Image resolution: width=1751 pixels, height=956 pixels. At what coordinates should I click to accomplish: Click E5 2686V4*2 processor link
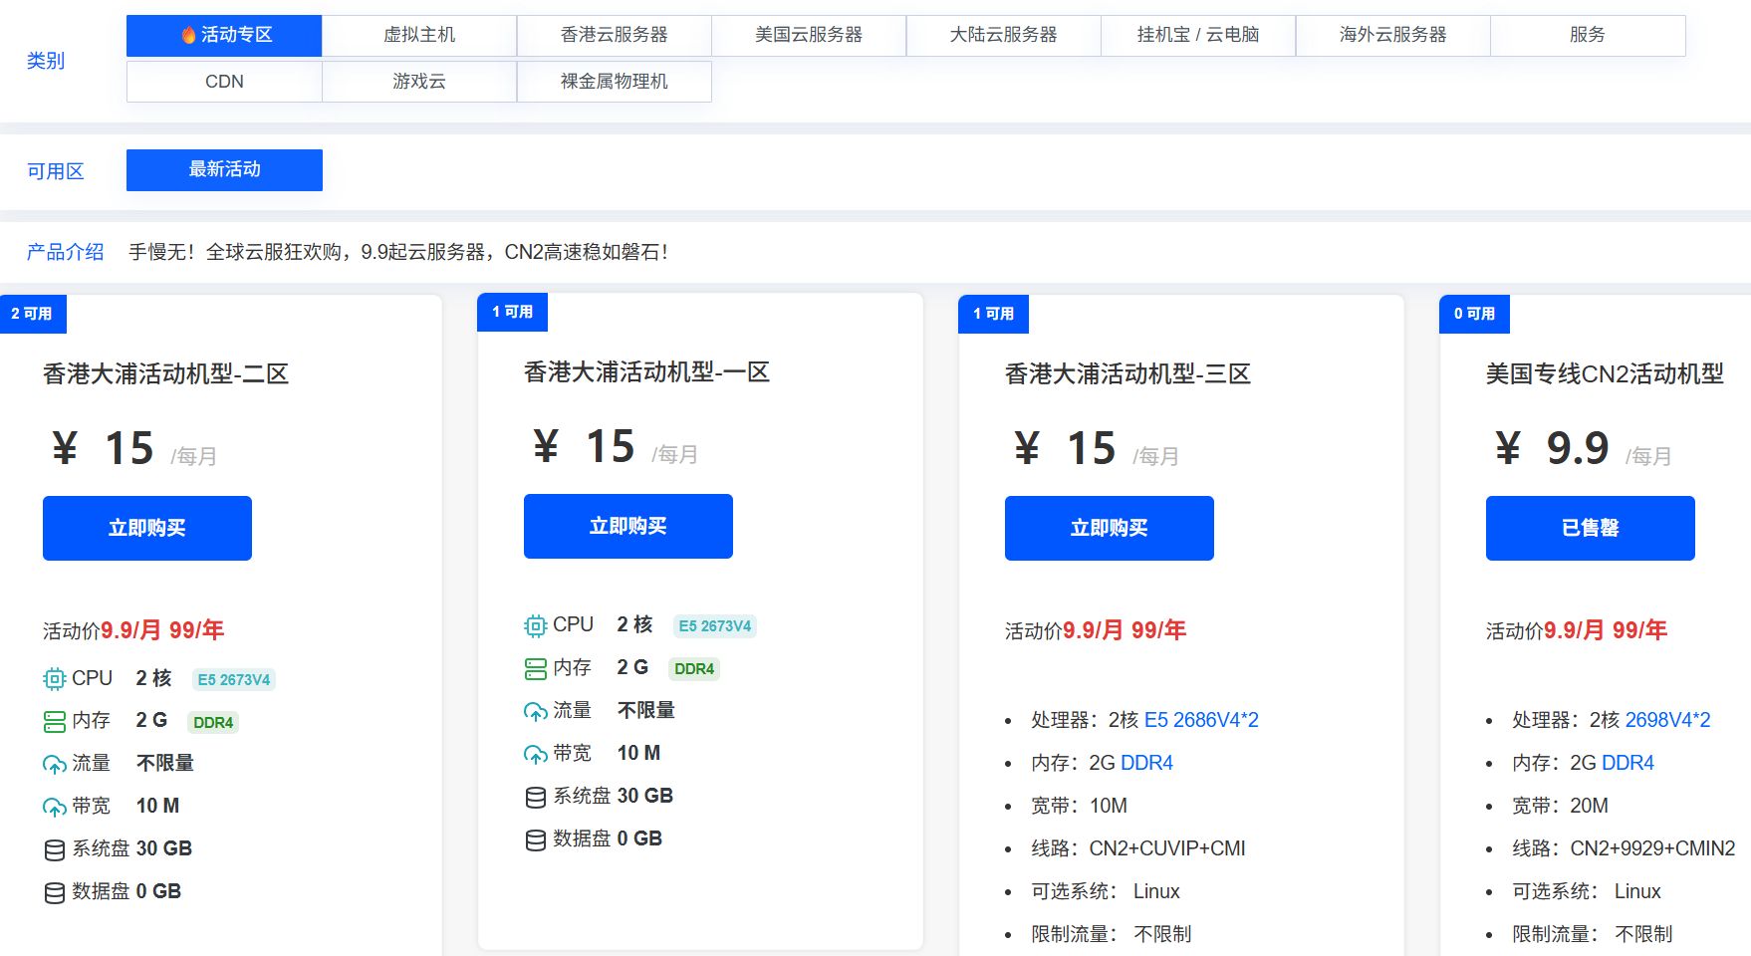(1201, 720)
